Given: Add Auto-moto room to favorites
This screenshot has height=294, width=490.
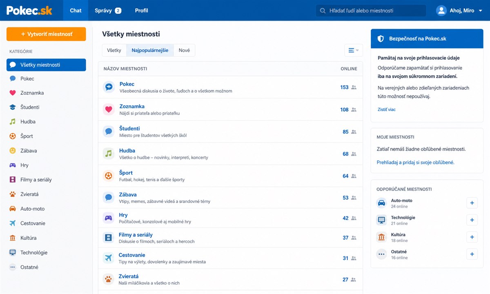Looking at the screenshot, I should pyautogui.click(x=472, y=203).
